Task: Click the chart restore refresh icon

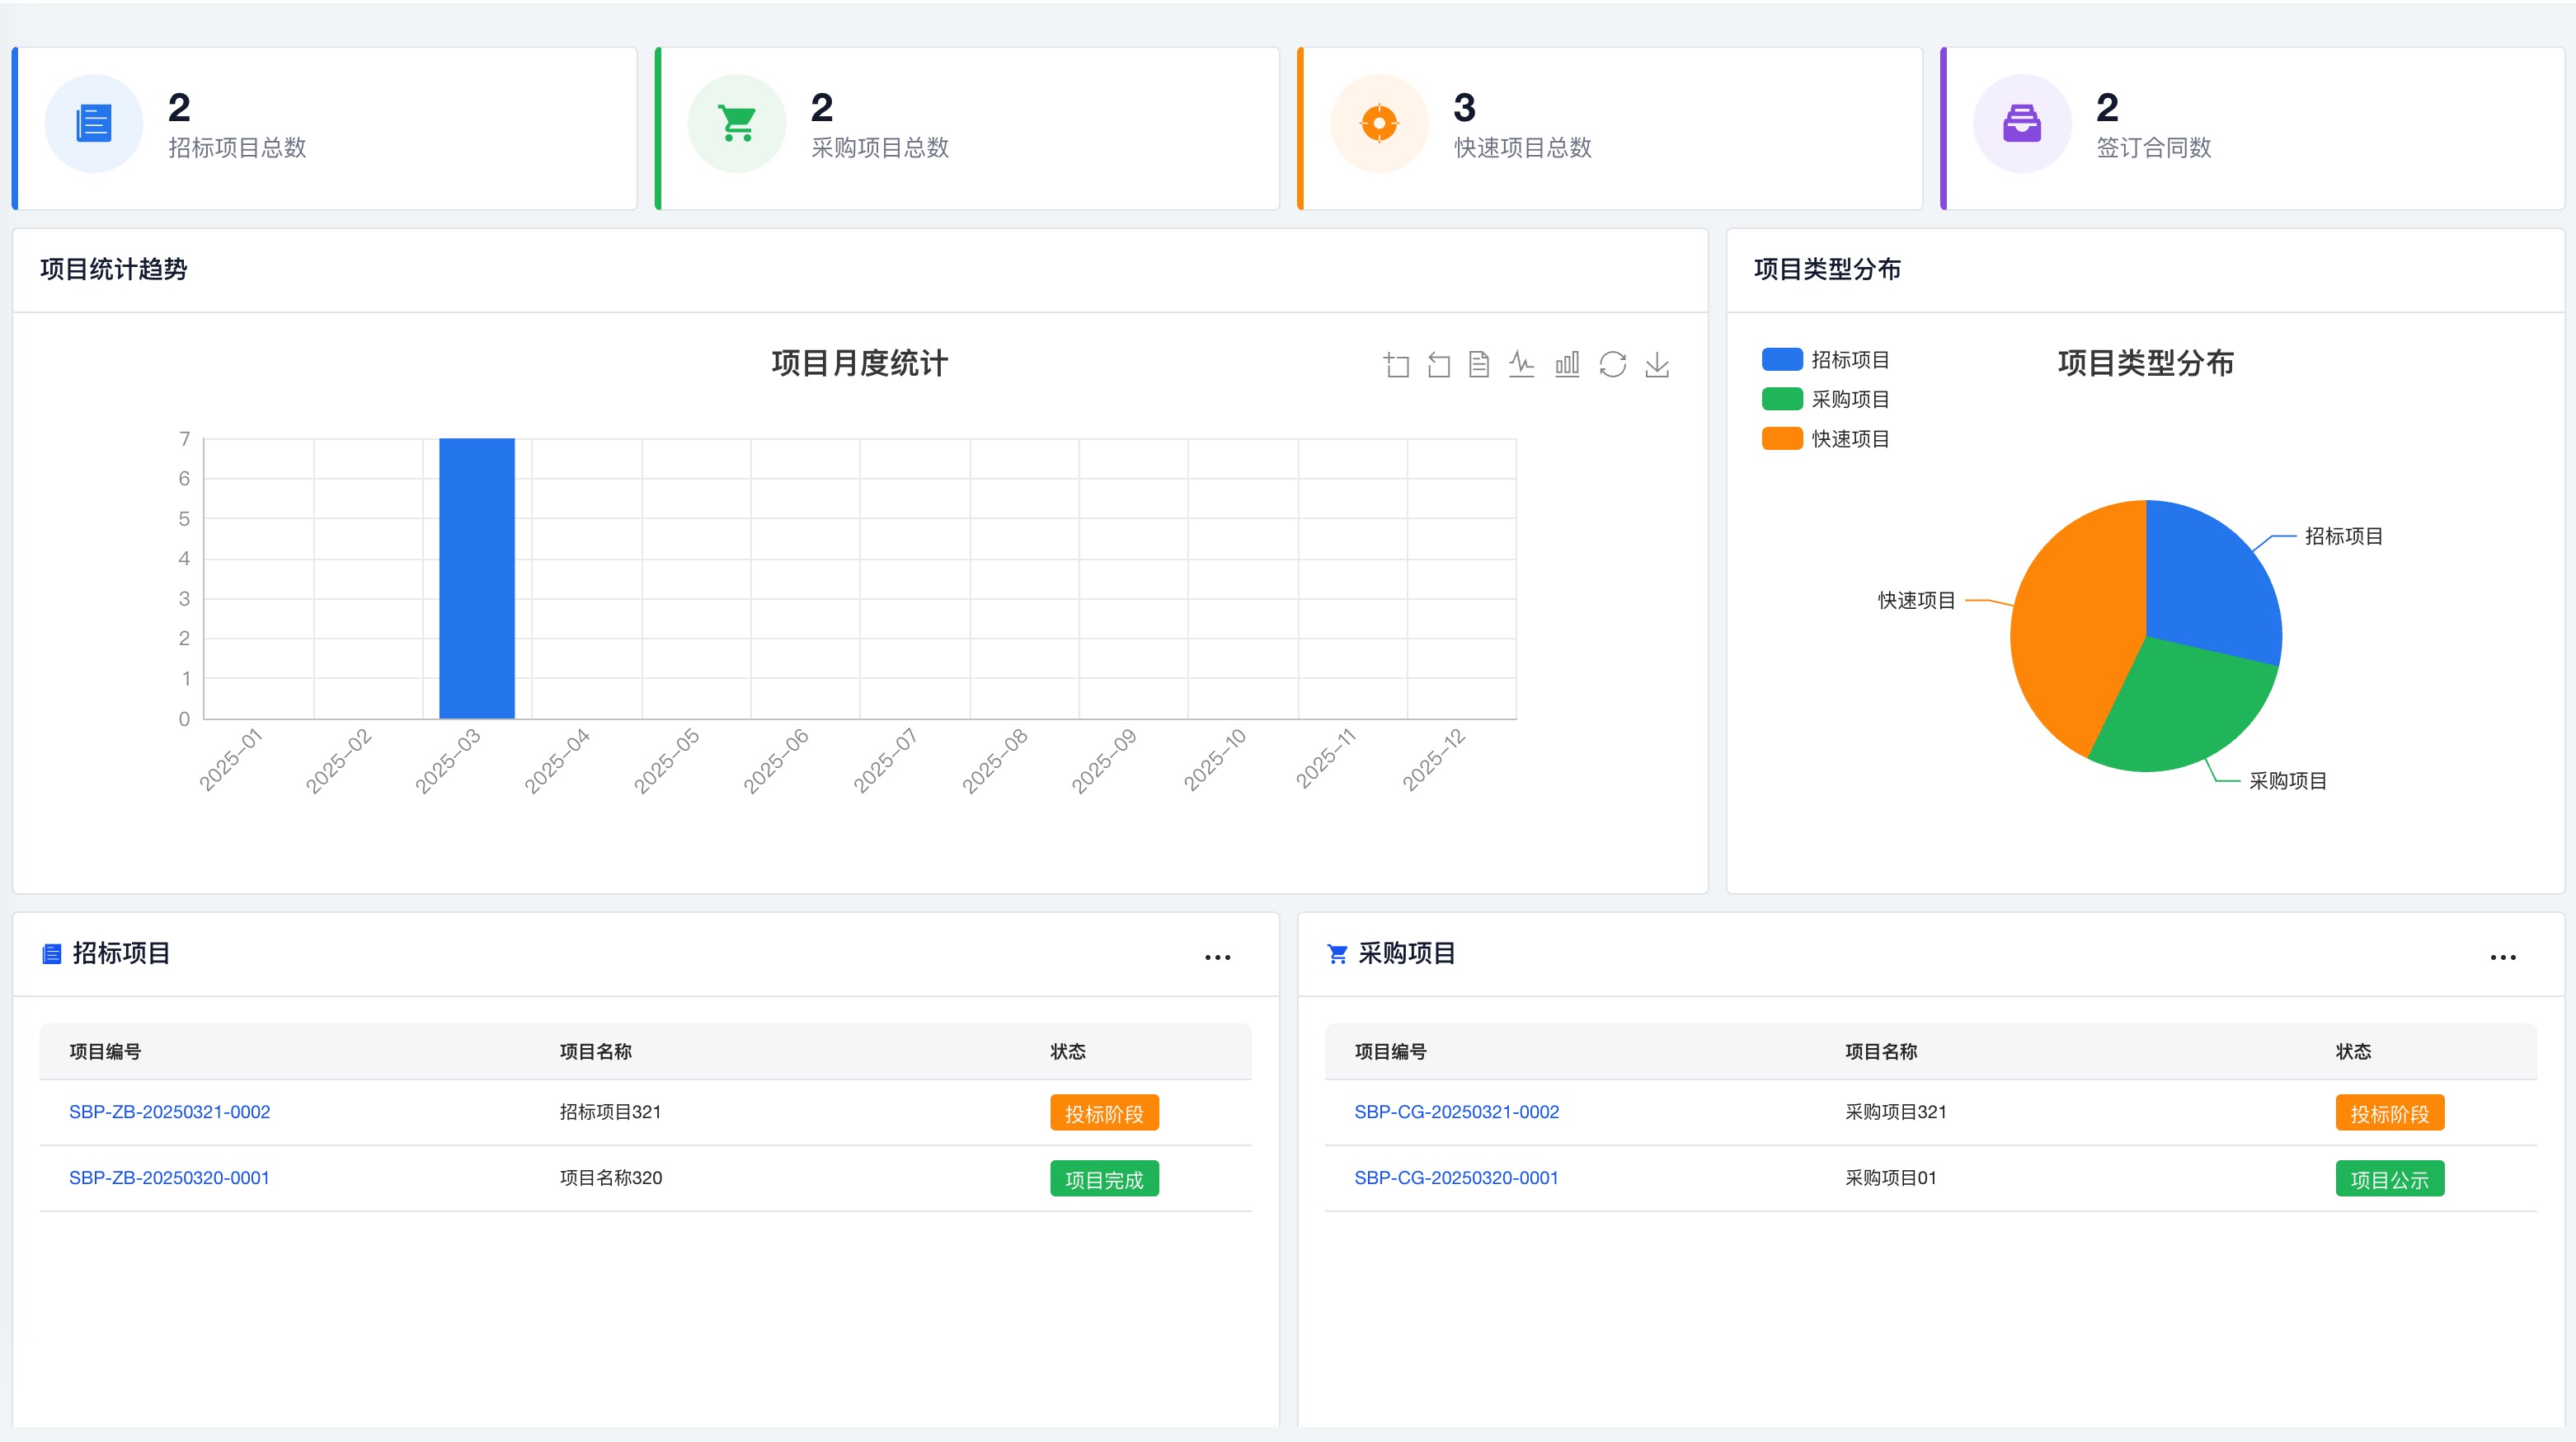Action: tap(1612, 363)
